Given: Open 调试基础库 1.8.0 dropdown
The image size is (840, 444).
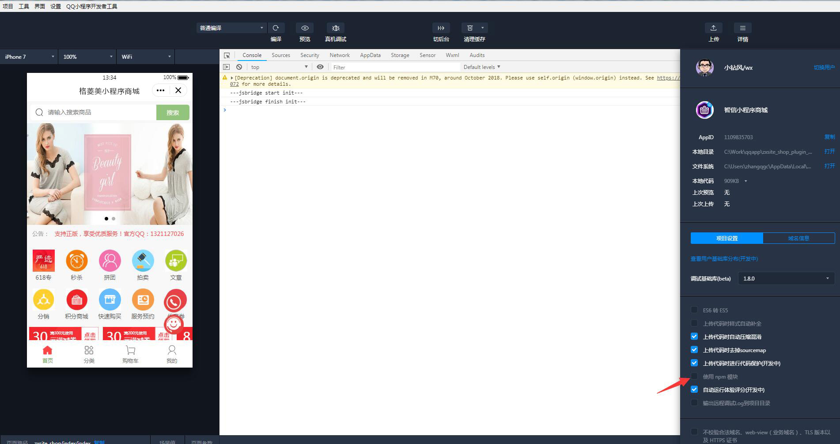Looking at the screenshot, I should [786, 278].
